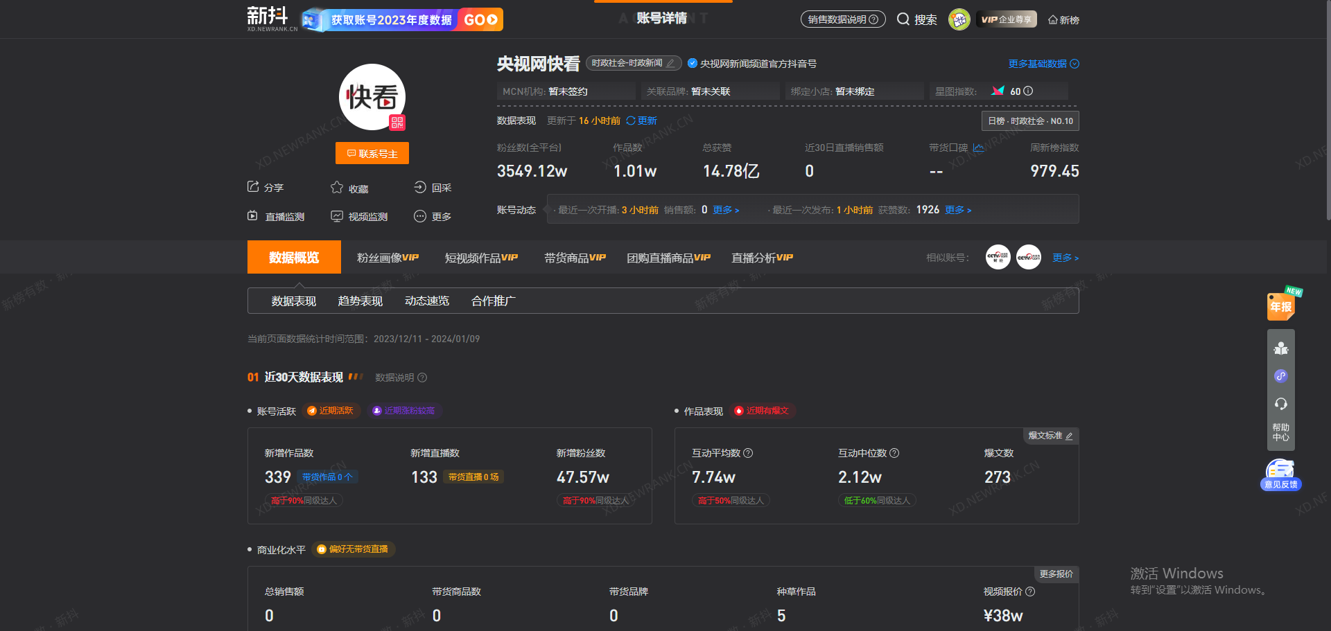The image size is (1331, 631).
Task: Click the 分享 share icon
Action: [253, 187]
